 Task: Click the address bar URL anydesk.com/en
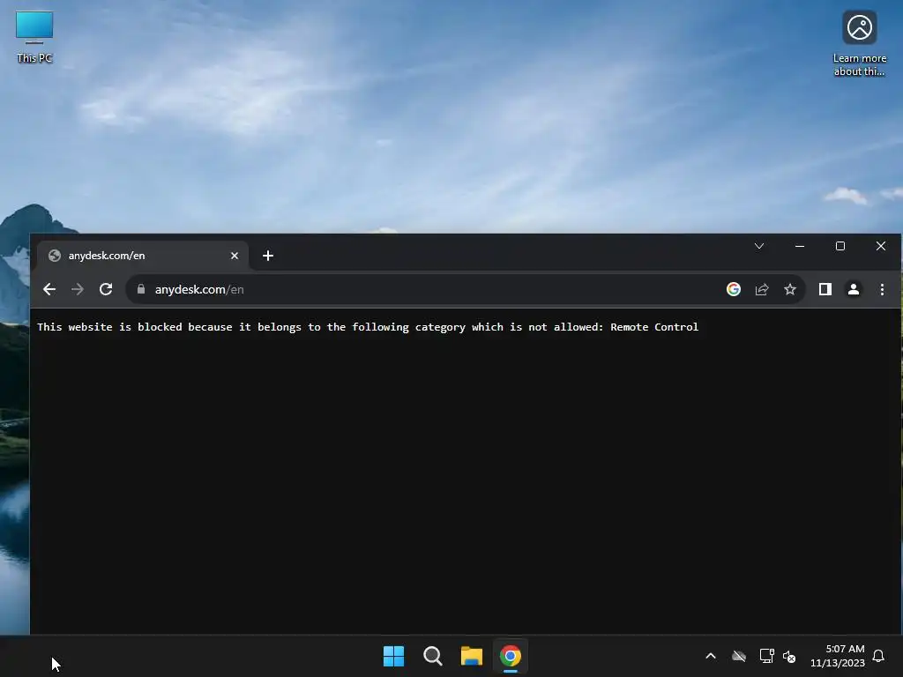click(199, 289)
